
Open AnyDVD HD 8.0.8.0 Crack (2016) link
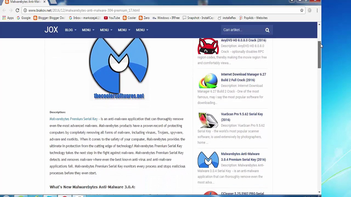[x=244, y=40]
